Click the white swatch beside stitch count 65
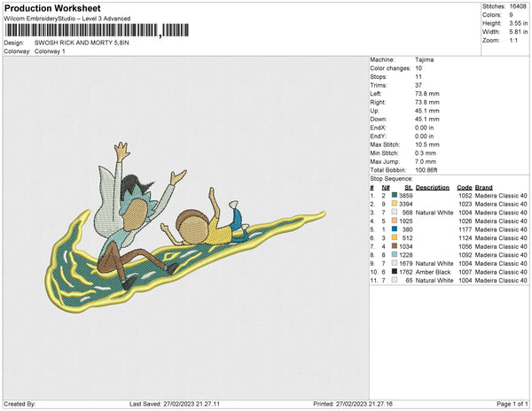The height and width of the screenshot is (411, 532). 395,280
